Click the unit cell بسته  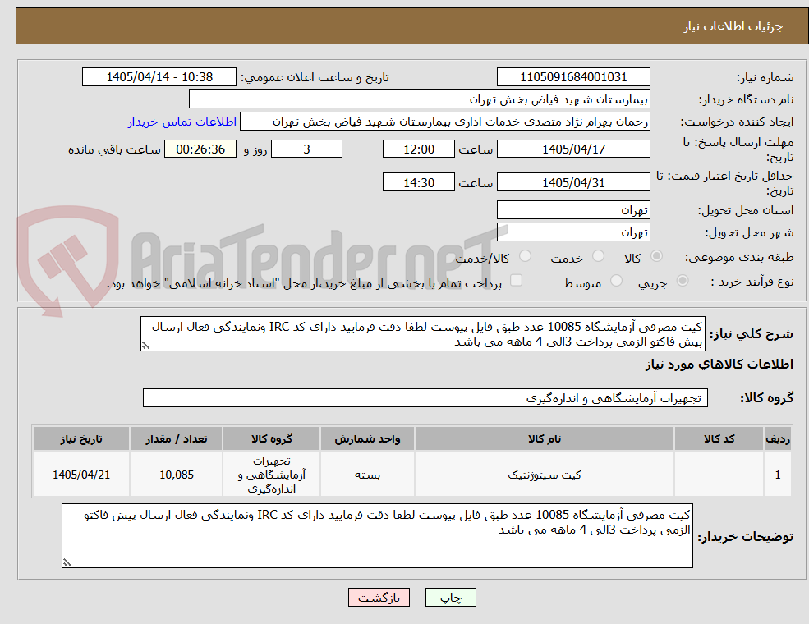[x=367, y=475]
